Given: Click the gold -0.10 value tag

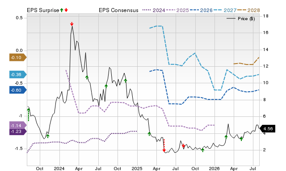Looking at the screenshot, I should (18, 58).
